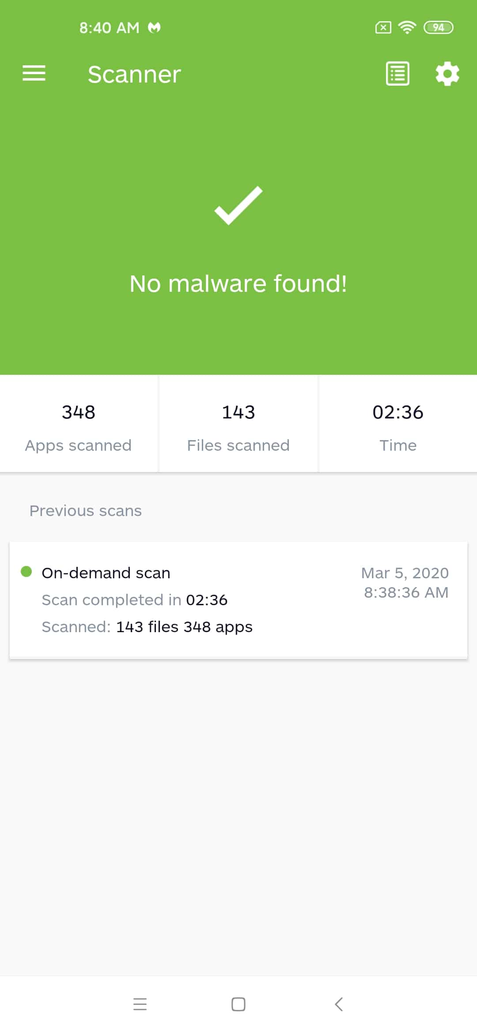Tap the Wi-Fi status icon
This screenshot has width=477, height=1033.
tap(407, 27)
